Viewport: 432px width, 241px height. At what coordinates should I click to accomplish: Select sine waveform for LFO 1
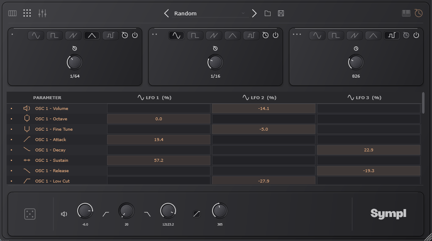coord(36,35)
